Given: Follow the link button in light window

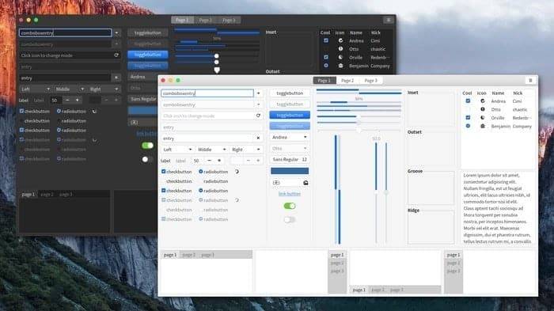Looking at the screenshot, I should coord(290,194).
